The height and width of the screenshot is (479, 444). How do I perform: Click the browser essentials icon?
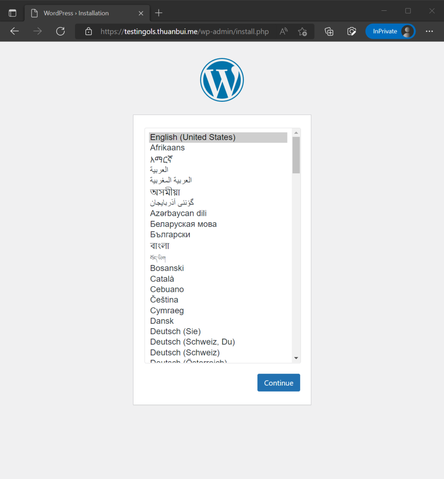pos(351,32)
